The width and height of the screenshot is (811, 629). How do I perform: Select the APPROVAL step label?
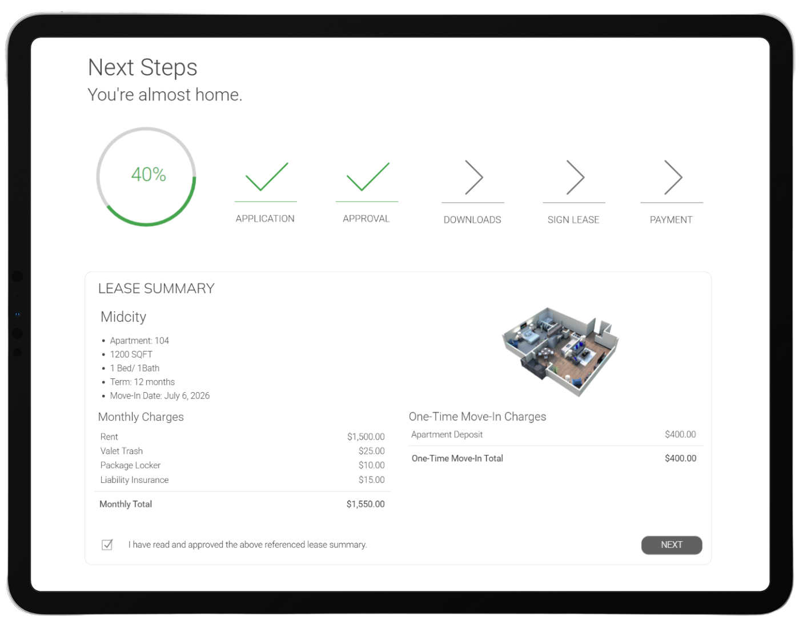pyautogui.click(x=366, y=219)
